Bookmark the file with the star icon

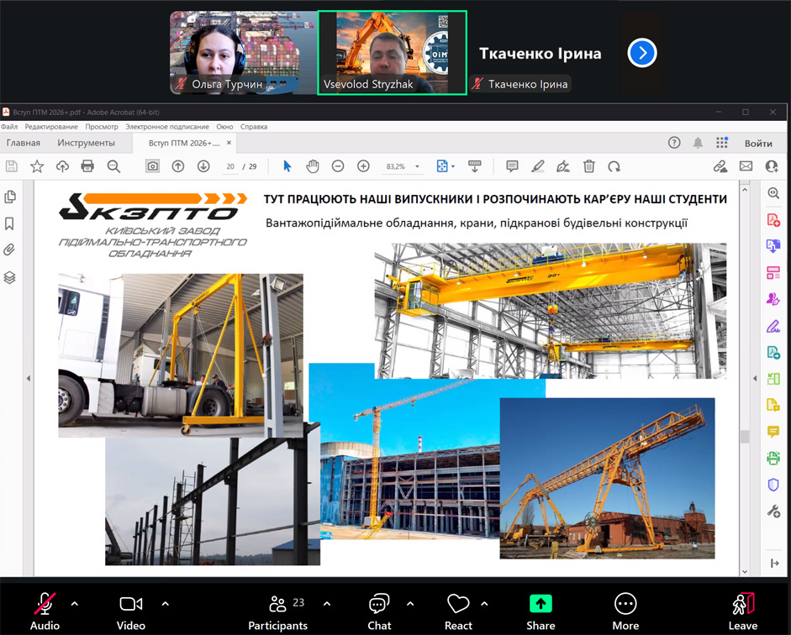(37, 166)
